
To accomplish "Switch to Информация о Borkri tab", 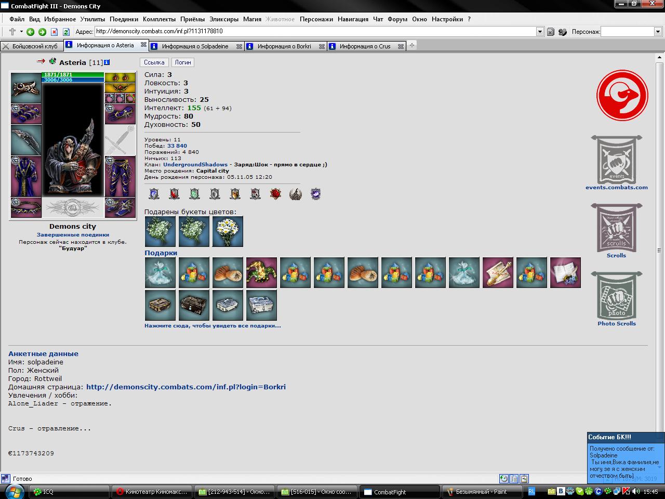I will tap(284, 46).
